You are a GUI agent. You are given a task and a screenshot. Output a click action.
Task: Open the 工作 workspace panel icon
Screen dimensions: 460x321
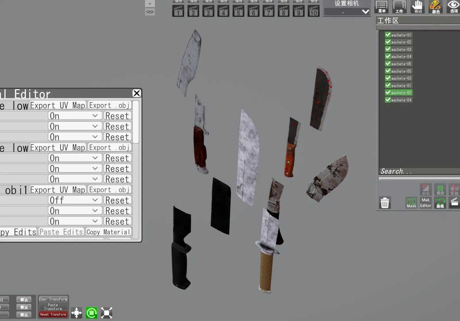pos(399,7)
